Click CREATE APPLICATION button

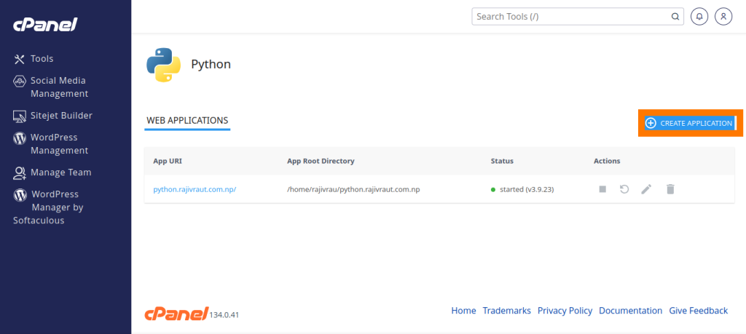tap(690, 123)
